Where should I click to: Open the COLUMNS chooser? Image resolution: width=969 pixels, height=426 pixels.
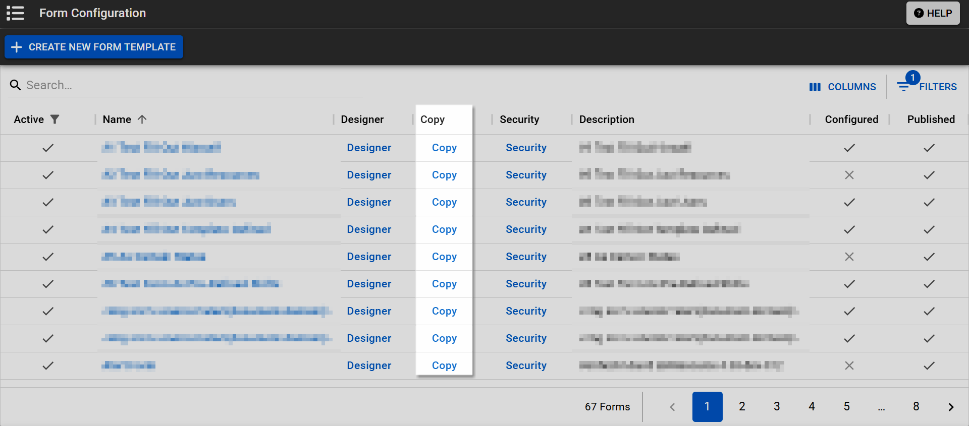point(842,87)
